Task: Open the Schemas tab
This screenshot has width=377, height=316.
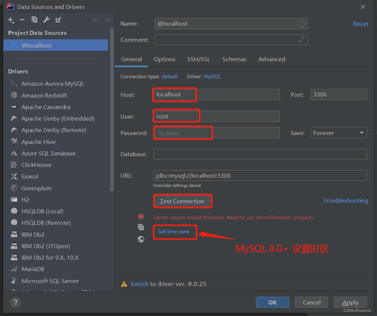Action: pos(234,59)
